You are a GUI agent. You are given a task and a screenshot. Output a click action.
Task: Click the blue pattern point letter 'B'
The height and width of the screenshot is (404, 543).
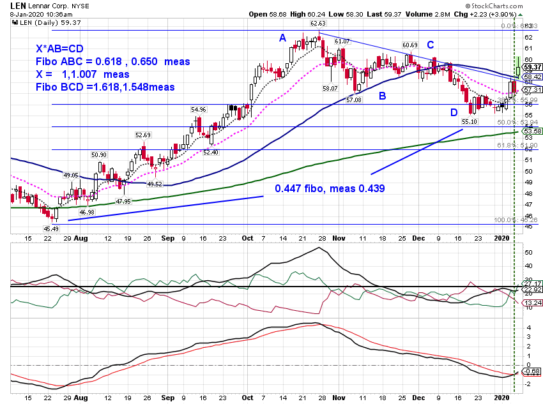tap(382, 96)
